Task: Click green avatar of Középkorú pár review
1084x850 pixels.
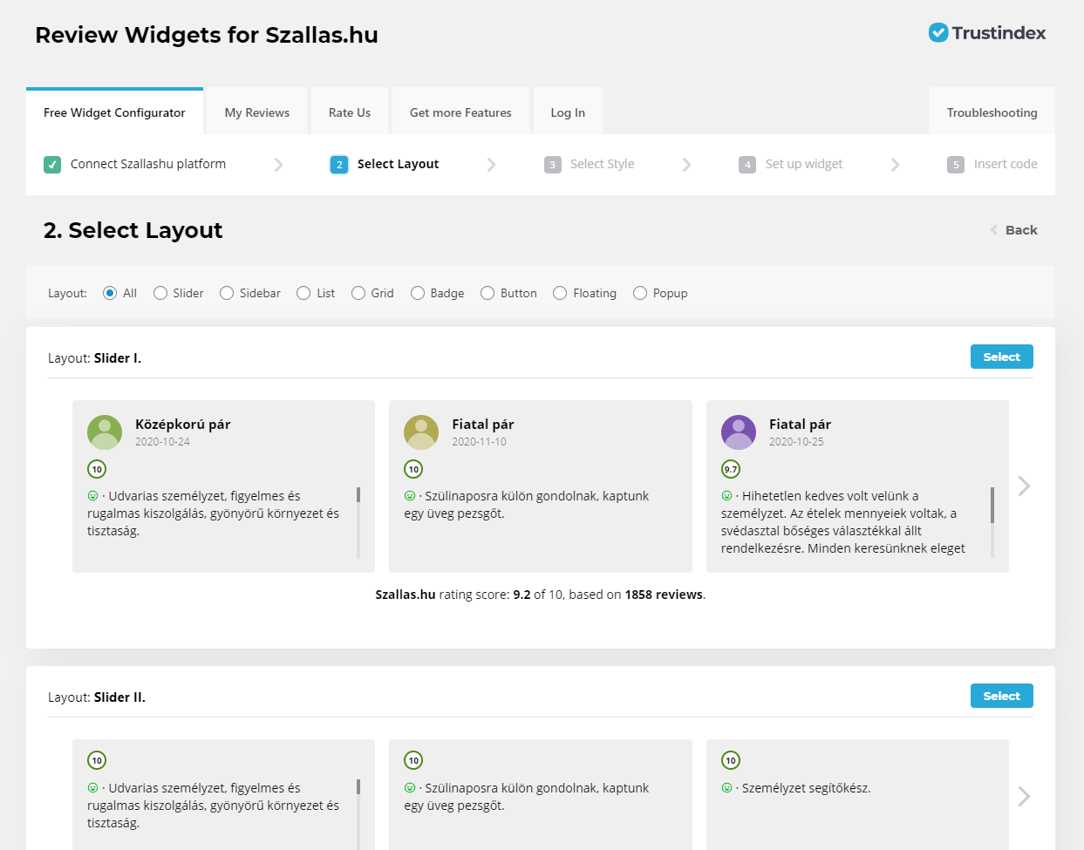Action: click(105, 432)
